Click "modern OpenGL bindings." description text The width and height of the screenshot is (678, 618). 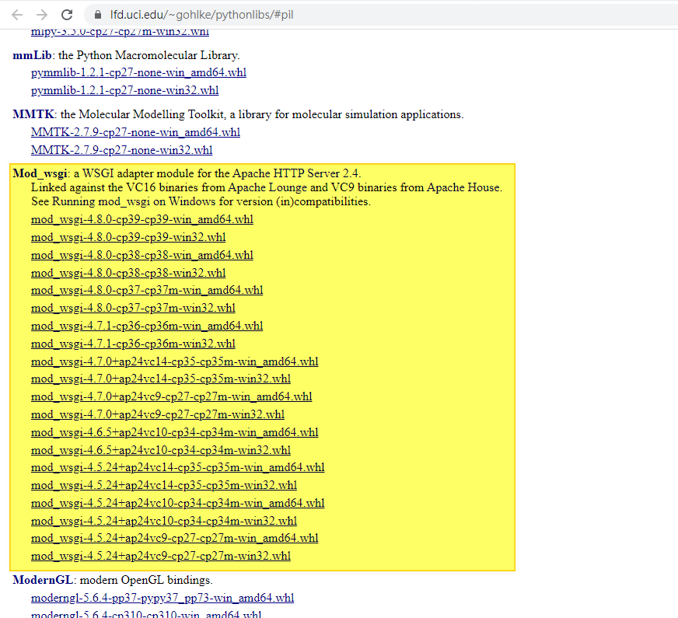(146, 580)
